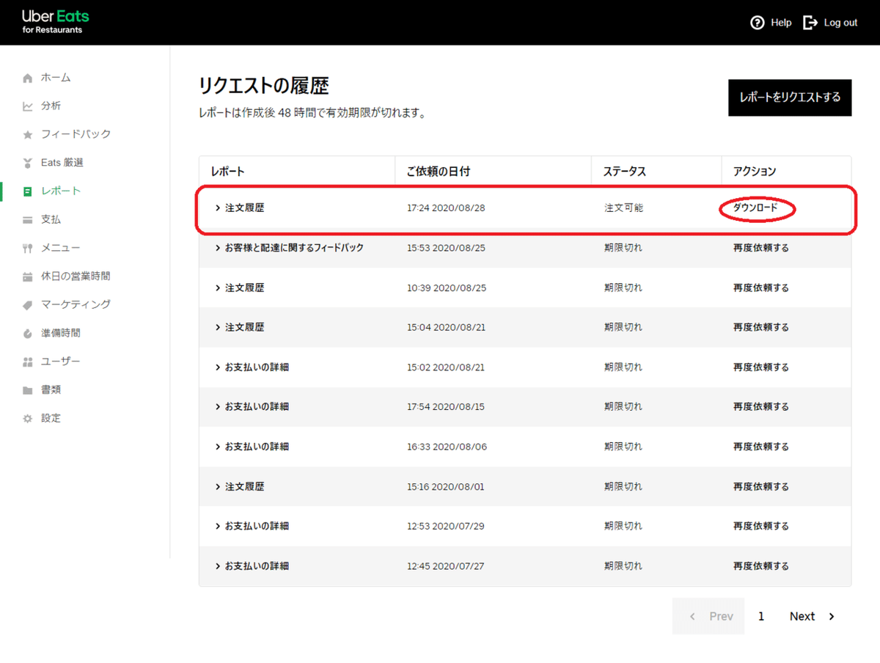Click the レポートをリクエストする button
The width and height of the screenshot is (880, 663).
[x=790, y=98]
